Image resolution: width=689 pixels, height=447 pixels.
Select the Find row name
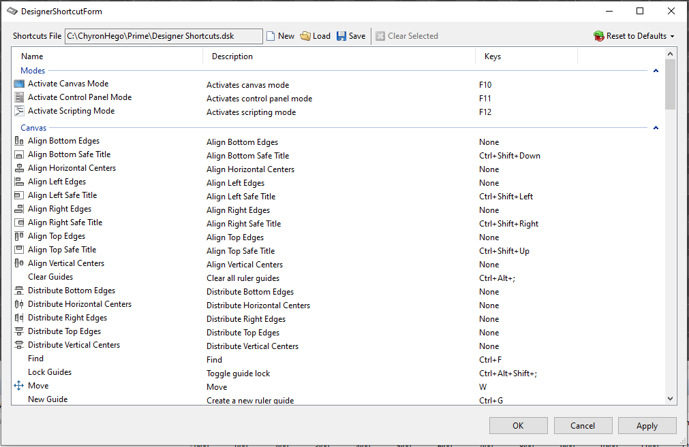(35, 359)
